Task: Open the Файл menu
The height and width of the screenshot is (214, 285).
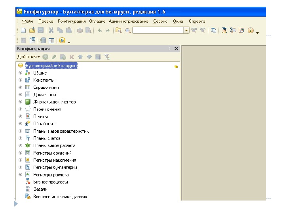Action: click(27, 21)
